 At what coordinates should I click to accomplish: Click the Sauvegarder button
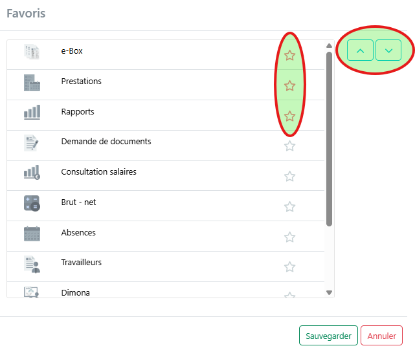pyautogui.click(x=328, y=336)
